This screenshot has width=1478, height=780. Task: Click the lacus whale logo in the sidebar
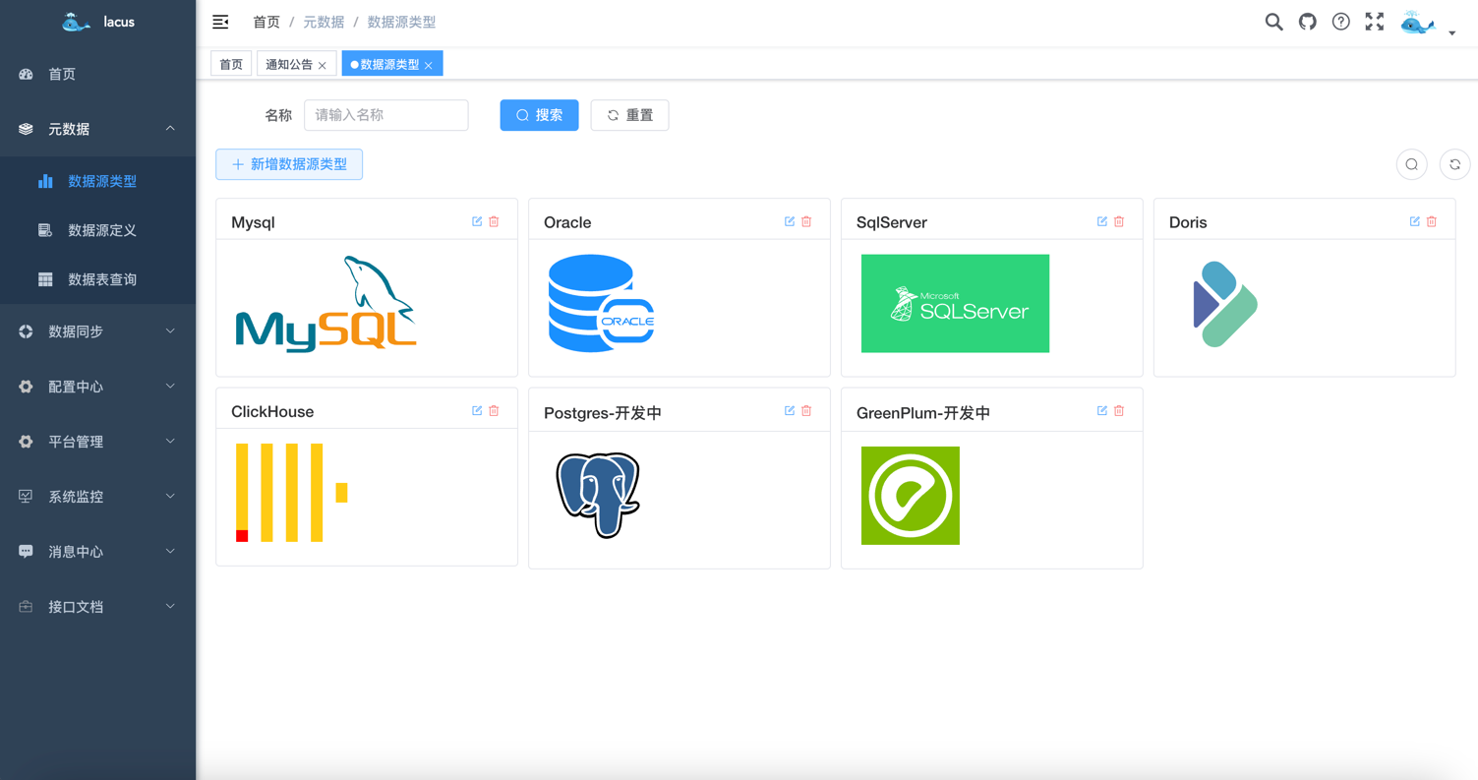[76, 22]
